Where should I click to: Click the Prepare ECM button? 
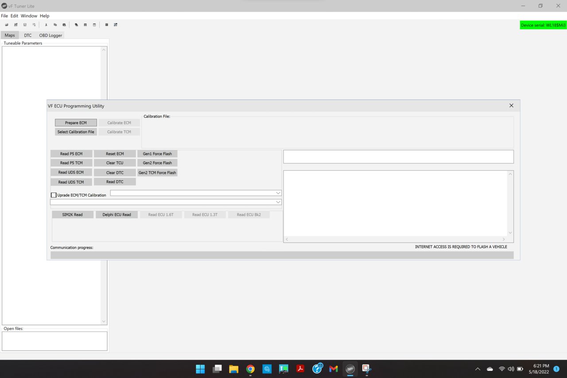pyautogui.click(x=76, y=123)
